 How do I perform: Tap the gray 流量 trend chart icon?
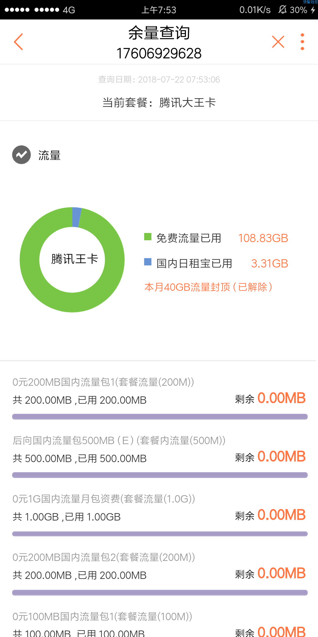click(21, 155)
